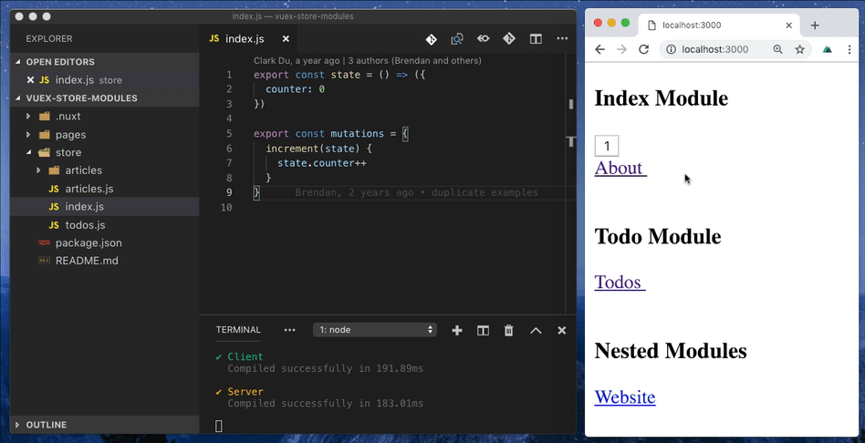Reload the localhost:3000 page

coord(643,49)
